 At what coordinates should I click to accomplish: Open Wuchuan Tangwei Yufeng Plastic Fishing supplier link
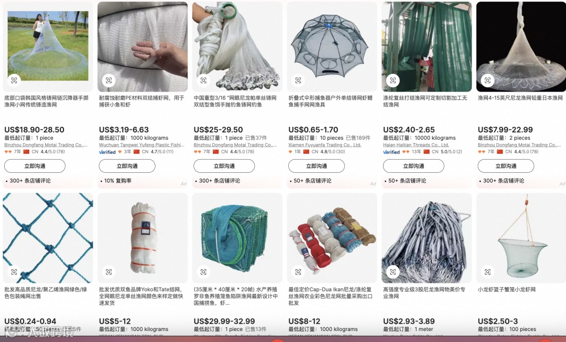click(x=141, y=145)
